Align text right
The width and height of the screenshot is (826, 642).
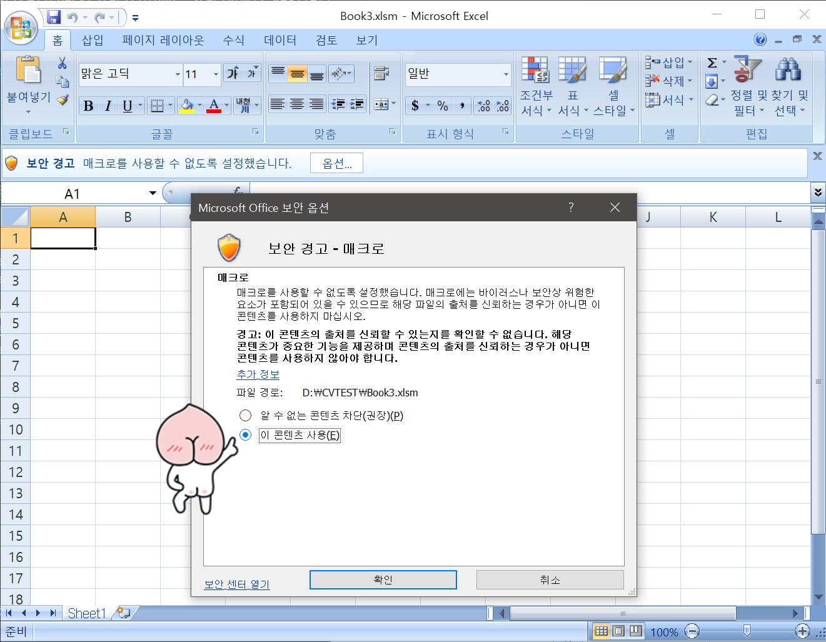pos(316,104)
